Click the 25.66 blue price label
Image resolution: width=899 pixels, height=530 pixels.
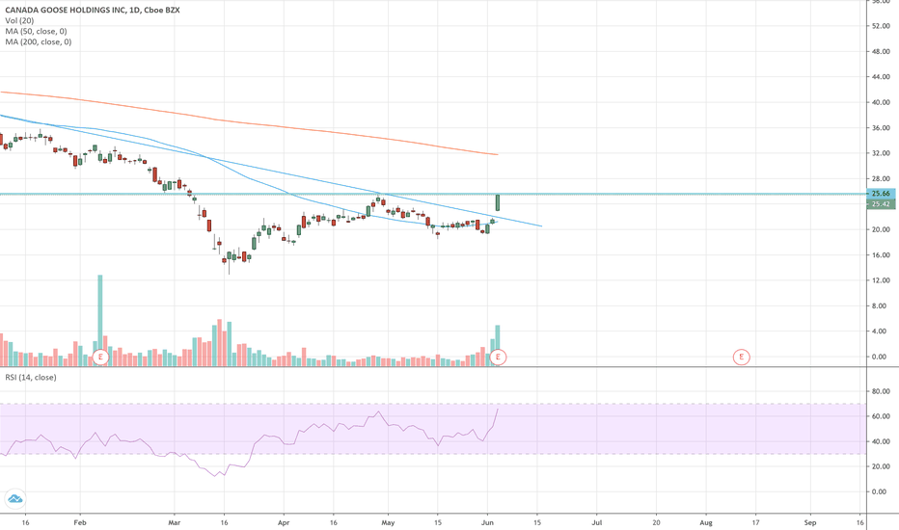pos(881,194)
